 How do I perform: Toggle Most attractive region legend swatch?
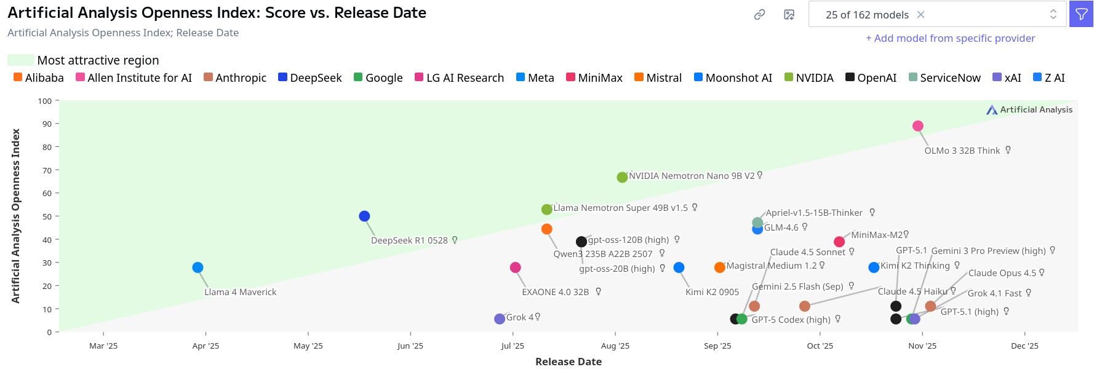click(x=21, y=60)
